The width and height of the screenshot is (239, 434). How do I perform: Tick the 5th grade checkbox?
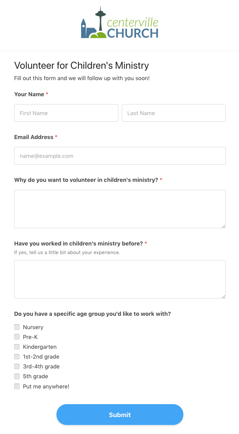click(x=17, y=376)
